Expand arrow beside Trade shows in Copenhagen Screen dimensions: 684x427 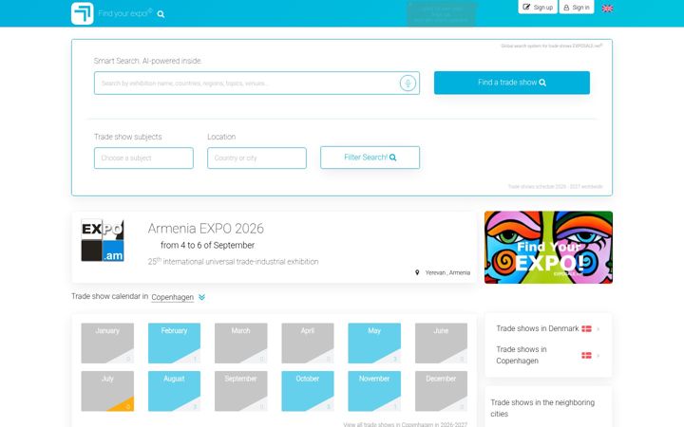[x=598, y=356]
